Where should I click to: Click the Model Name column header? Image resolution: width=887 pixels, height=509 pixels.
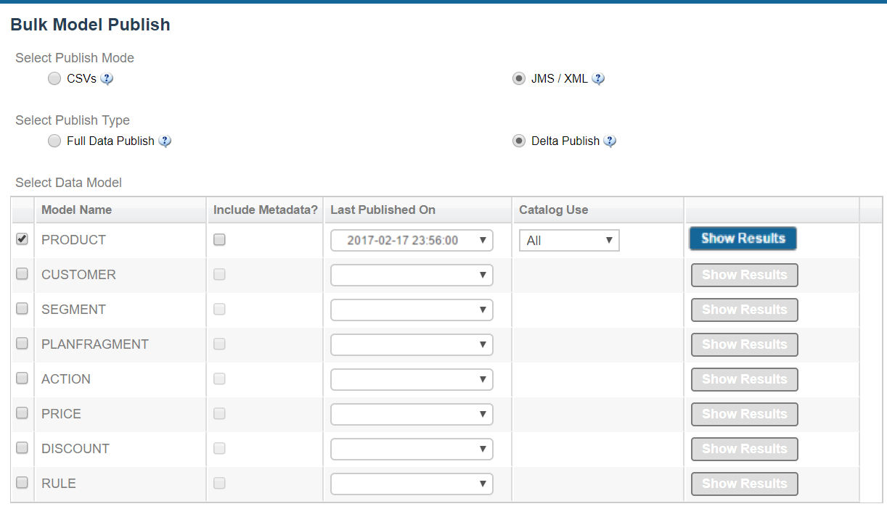click(x=77, y=210)
